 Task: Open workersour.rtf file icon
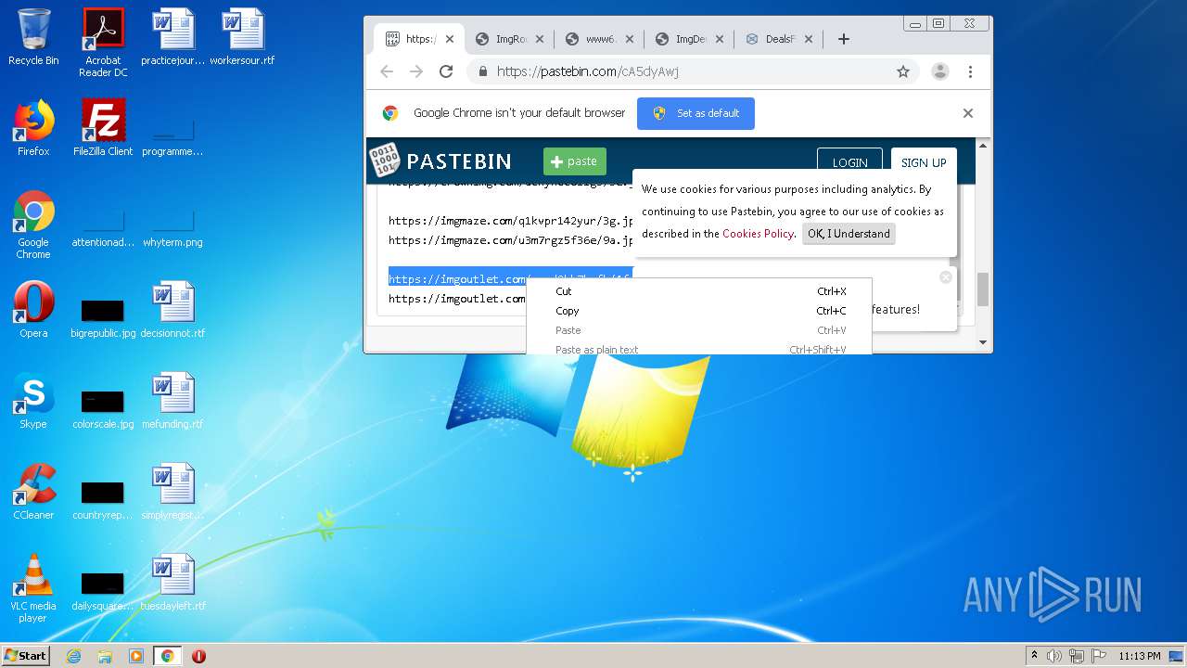click(x=242, y=37)
